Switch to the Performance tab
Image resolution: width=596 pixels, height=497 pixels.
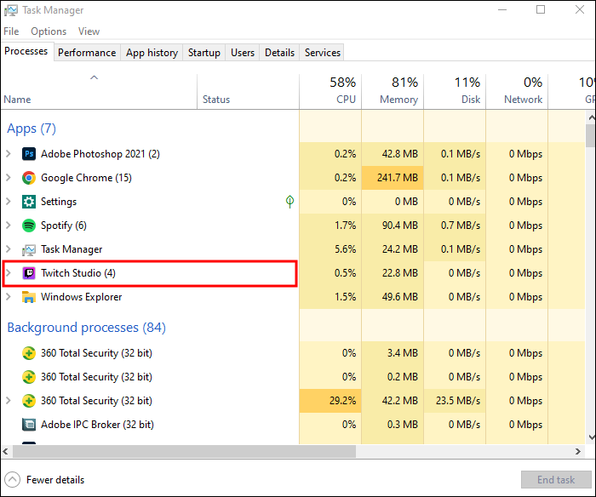point(87,53)
